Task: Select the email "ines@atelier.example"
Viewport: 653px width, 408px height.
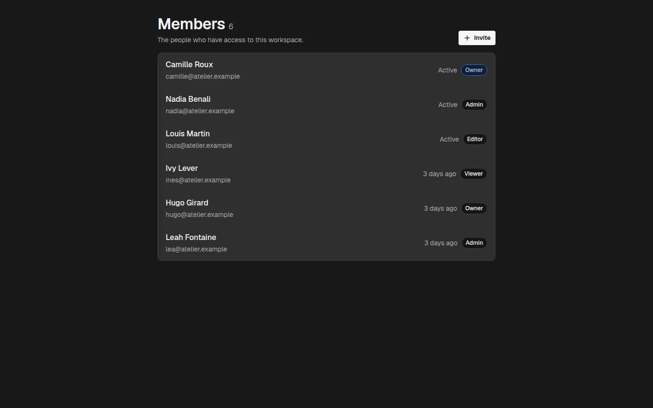Action: (198, 180)
